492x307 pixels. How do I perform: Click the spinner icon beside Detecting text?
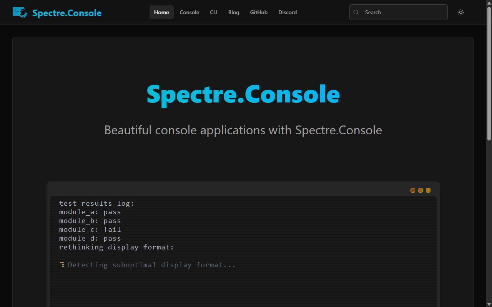pyautogui.click(x=62, y=264)
